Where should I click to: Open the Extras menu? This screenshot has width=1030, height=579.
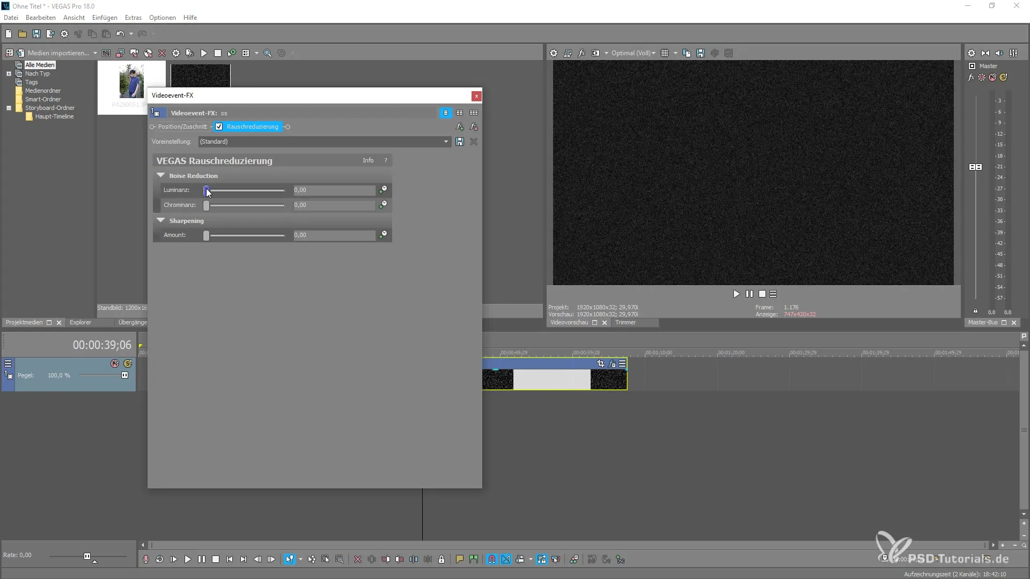pyautogui.click(x=133, y=18)
